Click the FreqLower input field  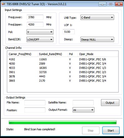pyautogui.click(x=35, y=17)
